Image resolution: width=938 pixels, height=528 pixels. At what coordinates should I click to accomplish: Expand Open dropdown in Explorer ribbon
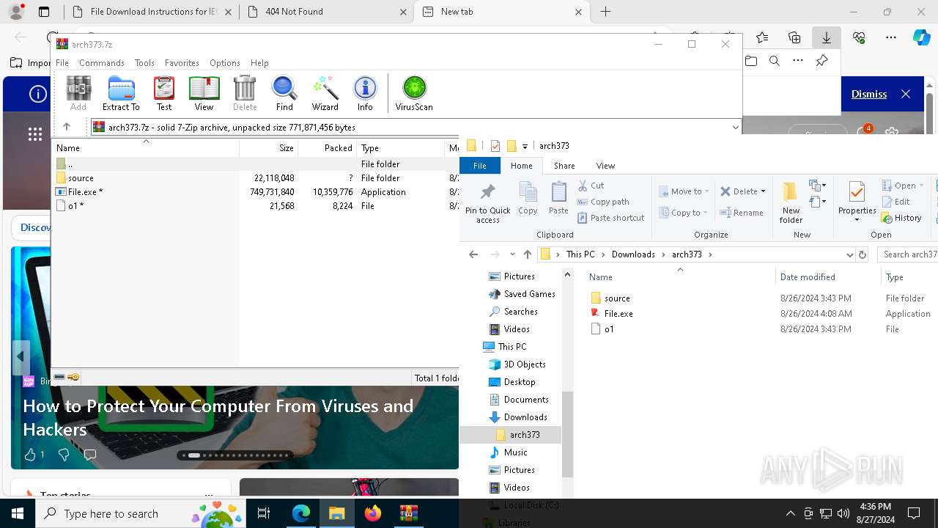(x=920, y=186)
